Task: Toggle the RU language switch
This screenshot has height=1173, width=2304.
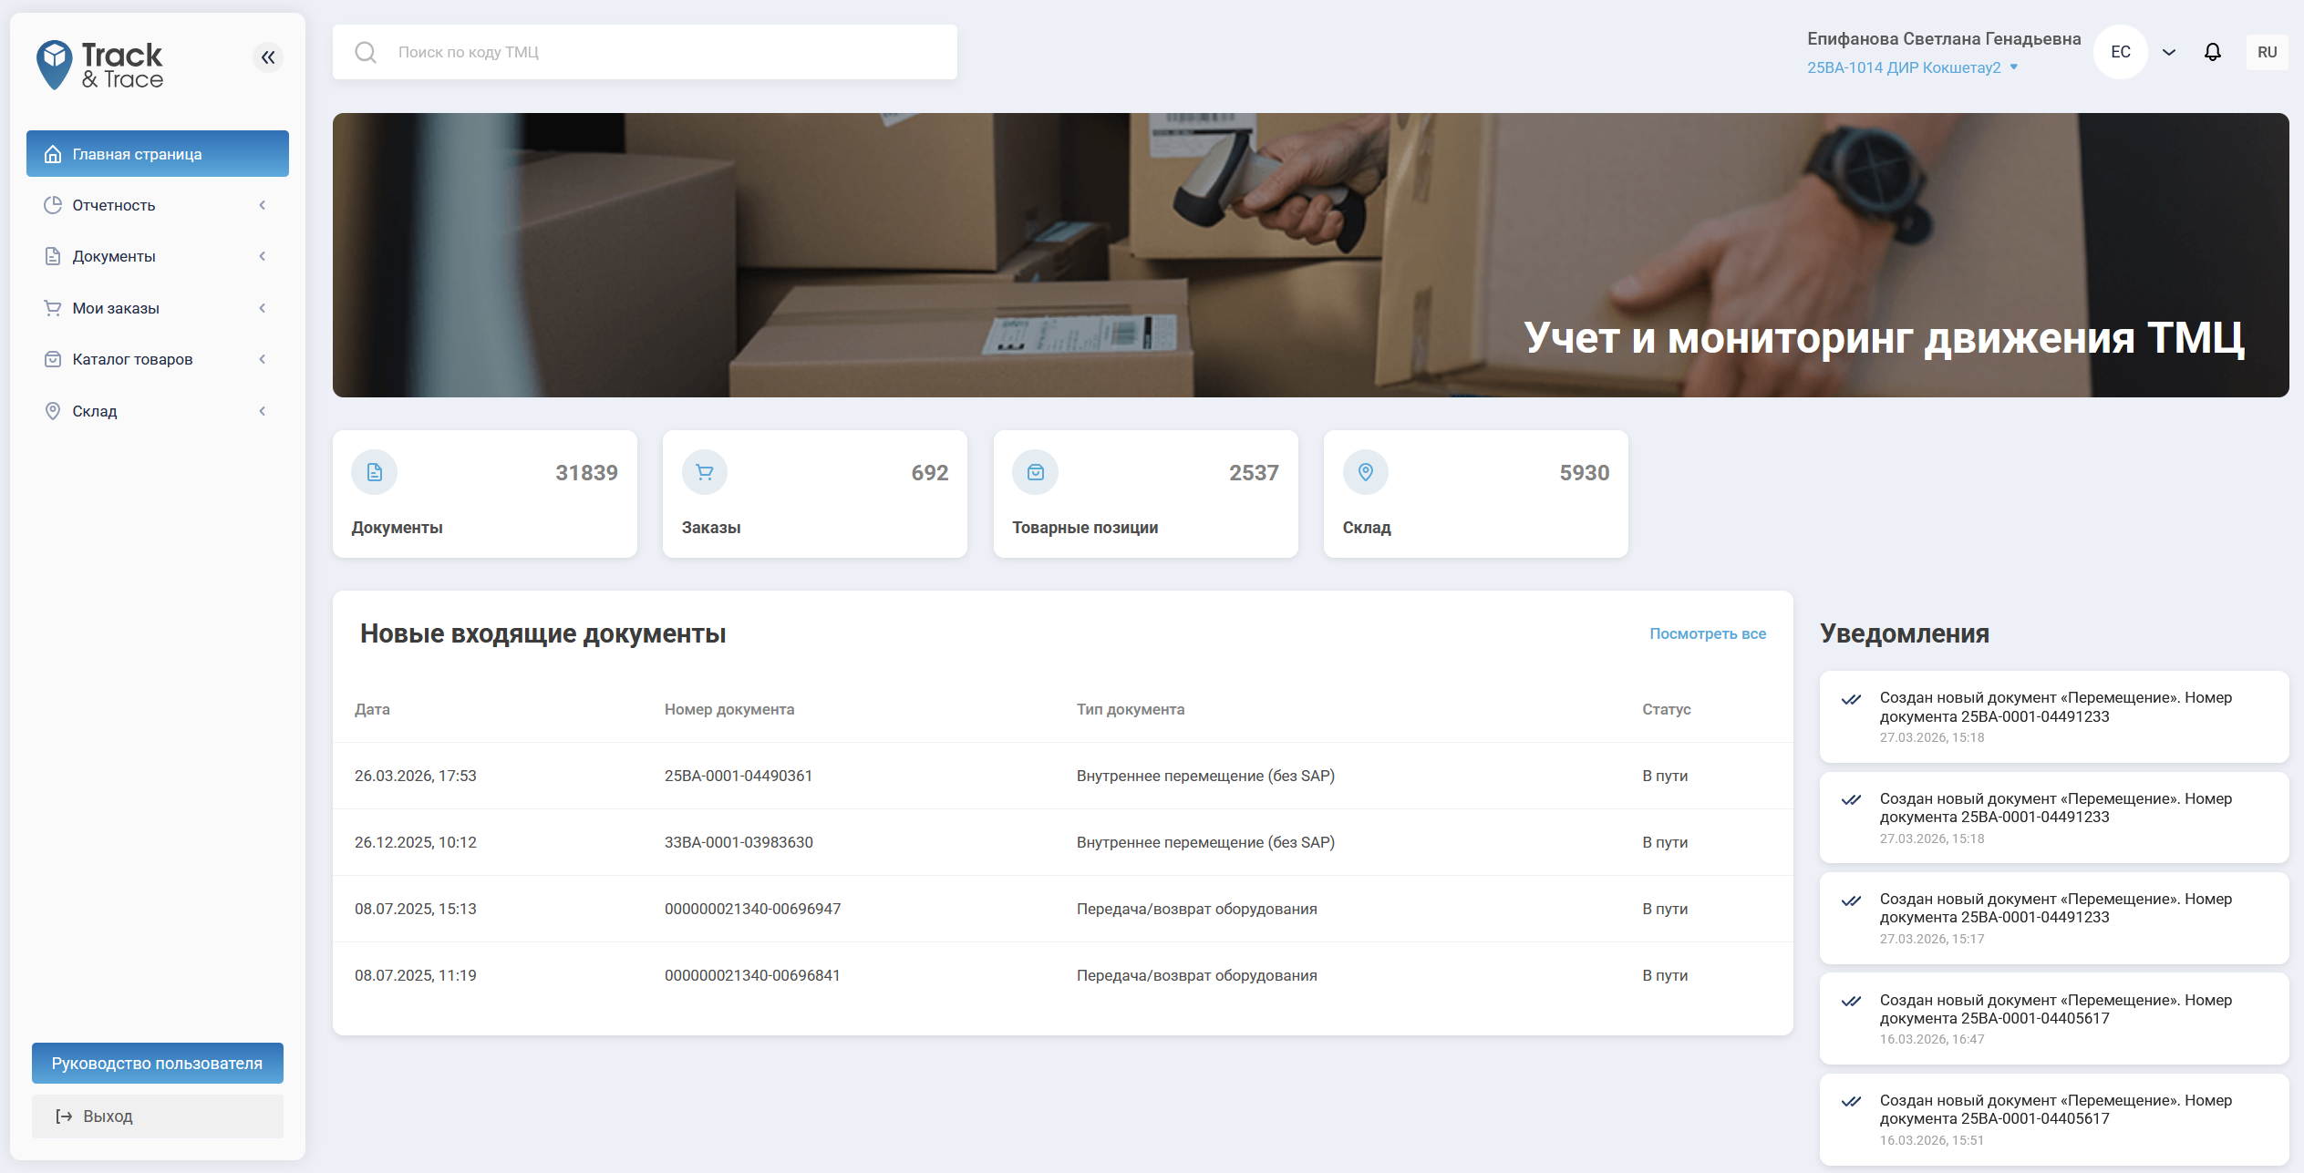Action: click(2267, 52)
